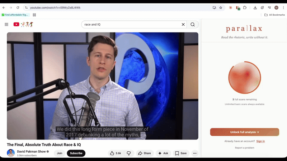This screenshot has height=161, width=287.
Task: Click the parallax logo title
Action: [244, 29]
